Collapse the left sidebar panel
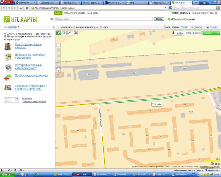The height and width of the screenshot is (177, 221). (x=53, y=27)
